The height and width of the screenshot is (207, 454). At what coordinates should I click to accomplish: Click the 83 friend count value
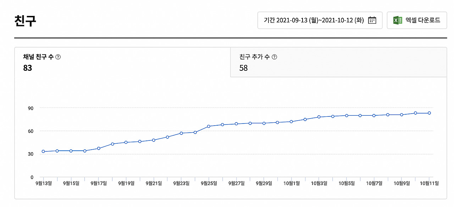(28, 68)
